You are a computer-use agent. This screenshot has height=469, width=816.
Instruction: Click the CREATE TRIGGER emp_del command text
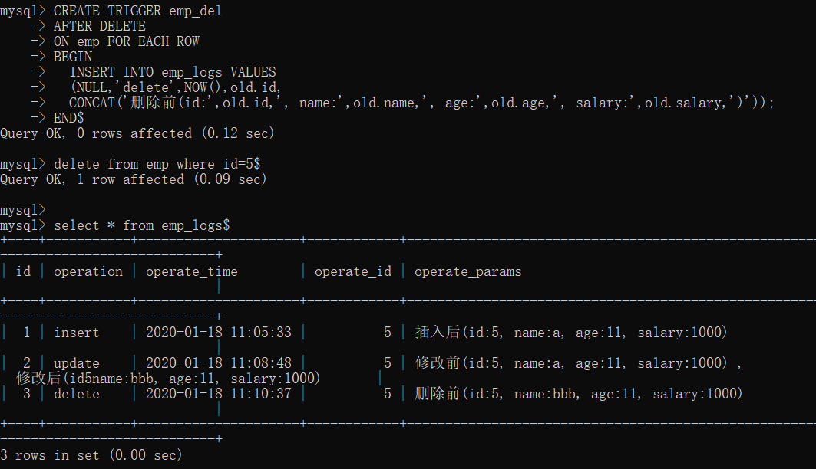tap(137, 11)
